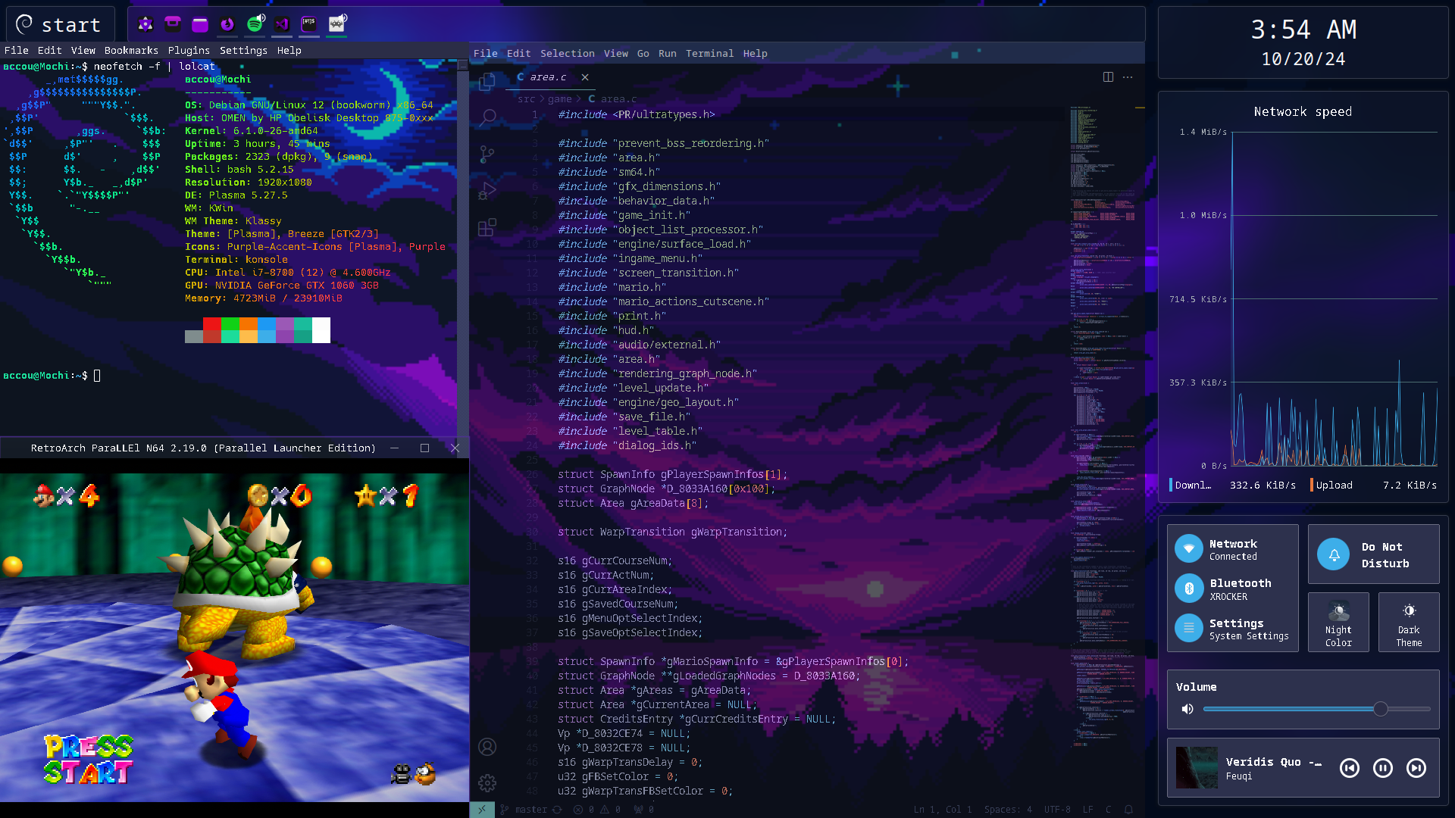Launch the purple triangle app from taskbar

coord(145,24)
